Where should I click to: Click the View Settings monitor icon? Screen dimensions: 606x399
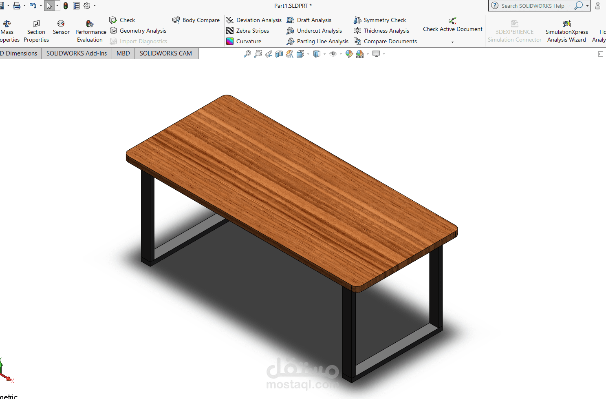click(376, 54)
